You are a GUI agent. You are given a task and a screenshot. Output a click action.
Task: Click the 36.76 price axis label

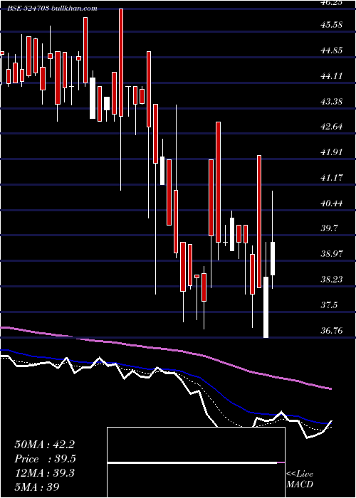pos(332,331)
